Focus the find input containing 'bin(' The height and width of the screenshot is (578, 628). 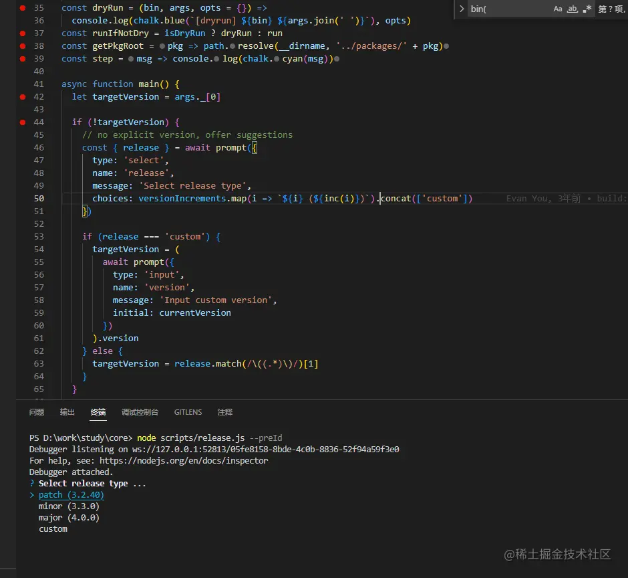(x=508, y=9)
